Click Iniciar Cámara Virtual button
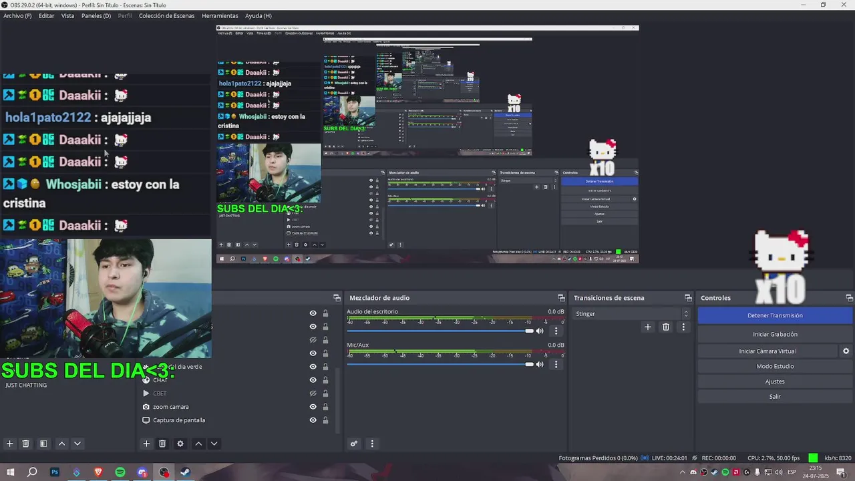Viewport: 855px width, 481px height. [x=767, y=351]
